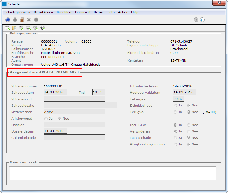The image size is (228, 193).
Task: Select Nee for Incl. BTW
Action: click(x=189, y=125)
